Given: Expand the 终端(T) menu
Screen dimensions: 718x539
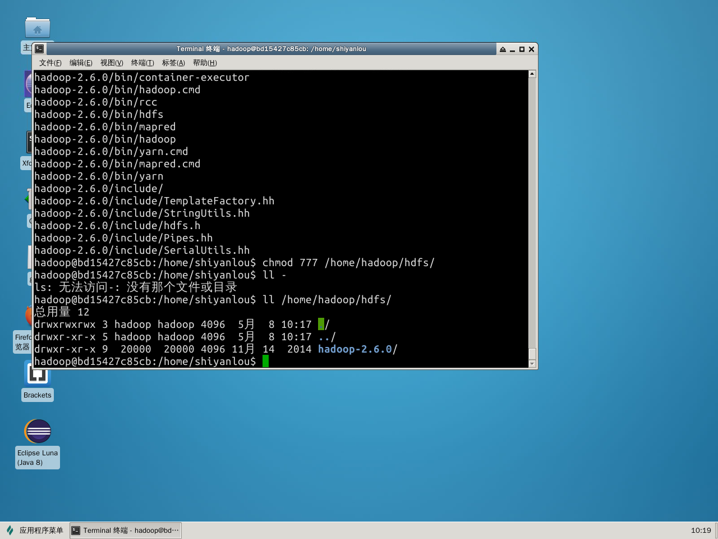Looking at the screenshot, I should coord(142,63).
